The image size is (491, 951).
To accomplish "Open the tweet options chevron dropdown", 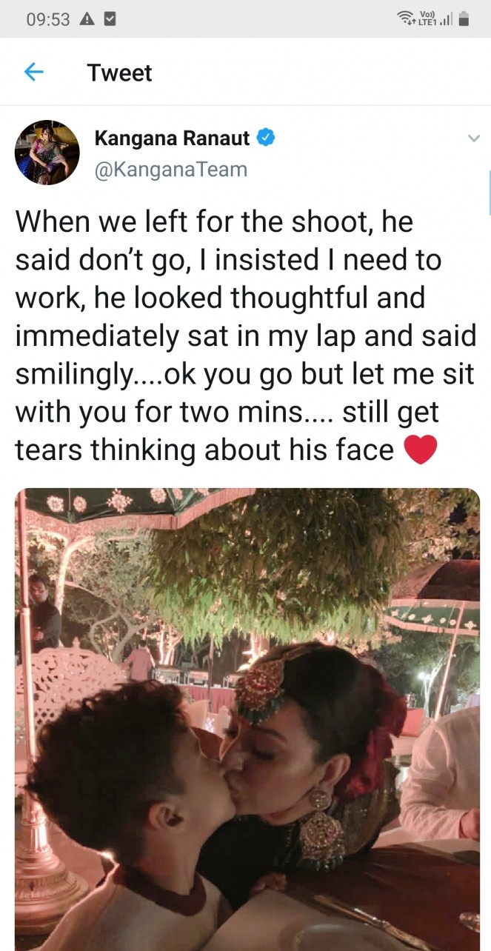I will [472, 139].
